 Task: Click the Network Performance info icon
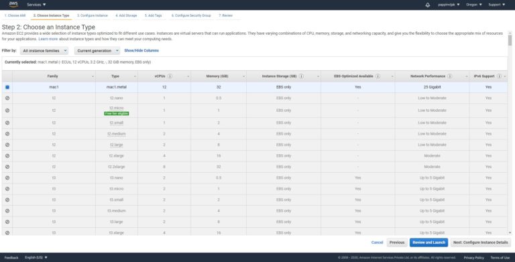(x=450, y=76)
